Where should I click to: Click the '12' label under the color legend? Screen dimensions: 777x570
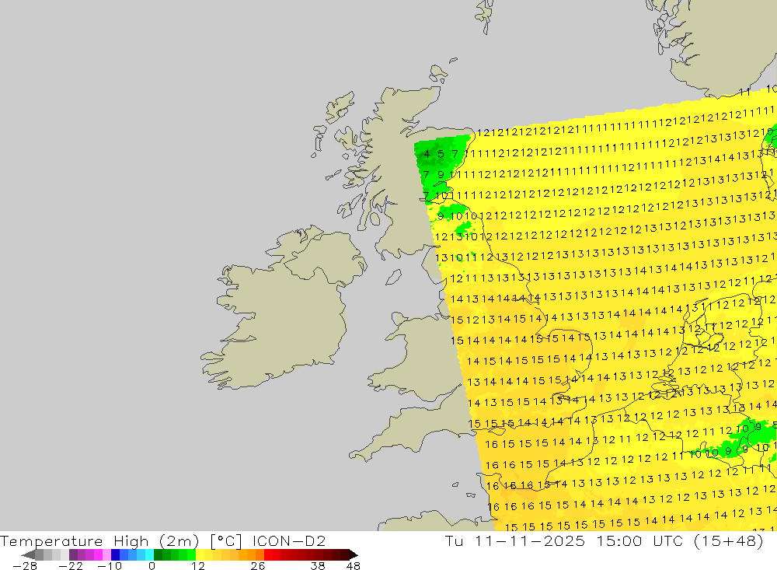198,566
